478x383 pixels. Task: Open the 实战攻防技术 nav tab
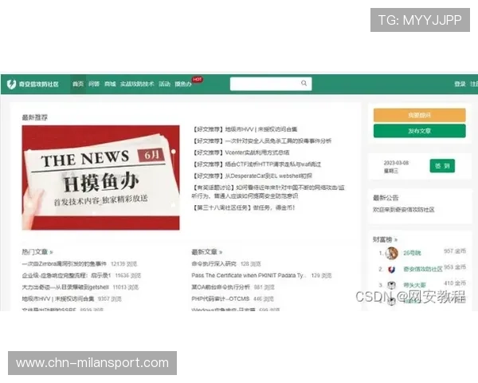point(137,84)
